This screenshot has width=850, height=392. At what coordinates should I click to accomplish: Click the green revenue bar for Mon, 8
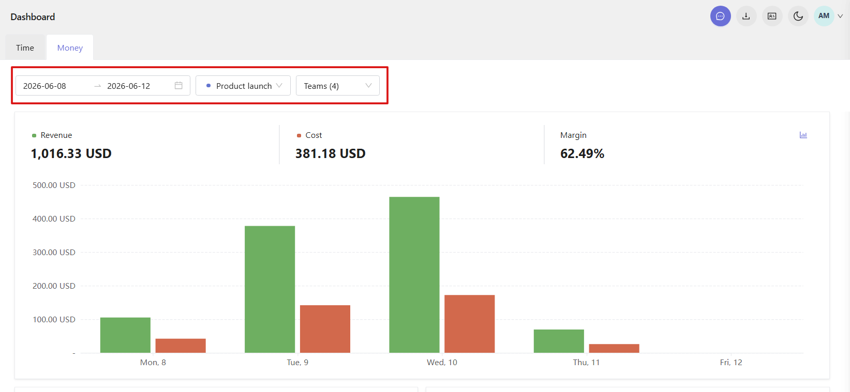click(x=125, y=335)
